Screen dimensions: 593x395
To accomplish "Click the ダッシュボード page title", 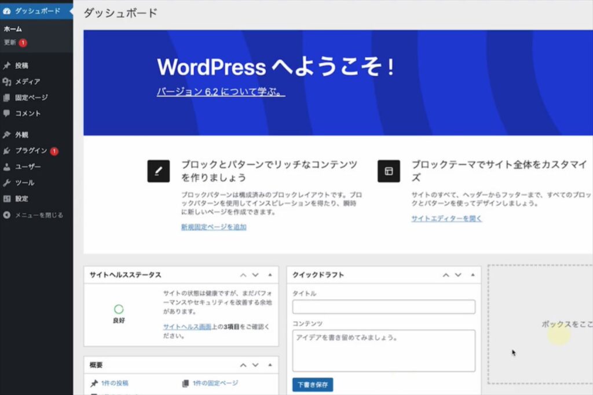I will pyautogui.click(x=120, y=13).
